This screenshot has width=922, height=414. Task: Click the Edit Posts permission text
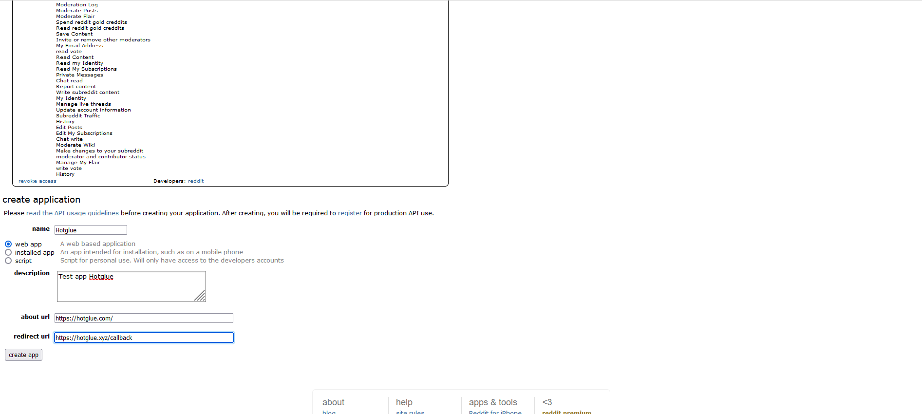69,128
